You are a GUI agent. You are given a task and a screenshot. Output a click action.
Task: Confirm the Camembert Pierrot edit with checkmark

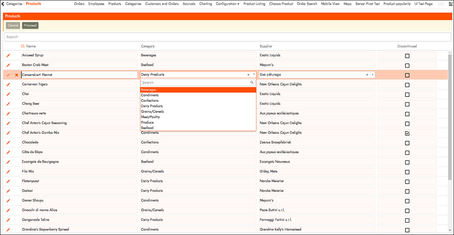[x=8, y=75]
